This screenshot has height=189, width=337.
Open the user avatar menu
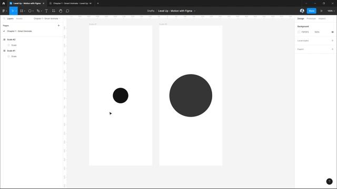(x=302, y=10)
